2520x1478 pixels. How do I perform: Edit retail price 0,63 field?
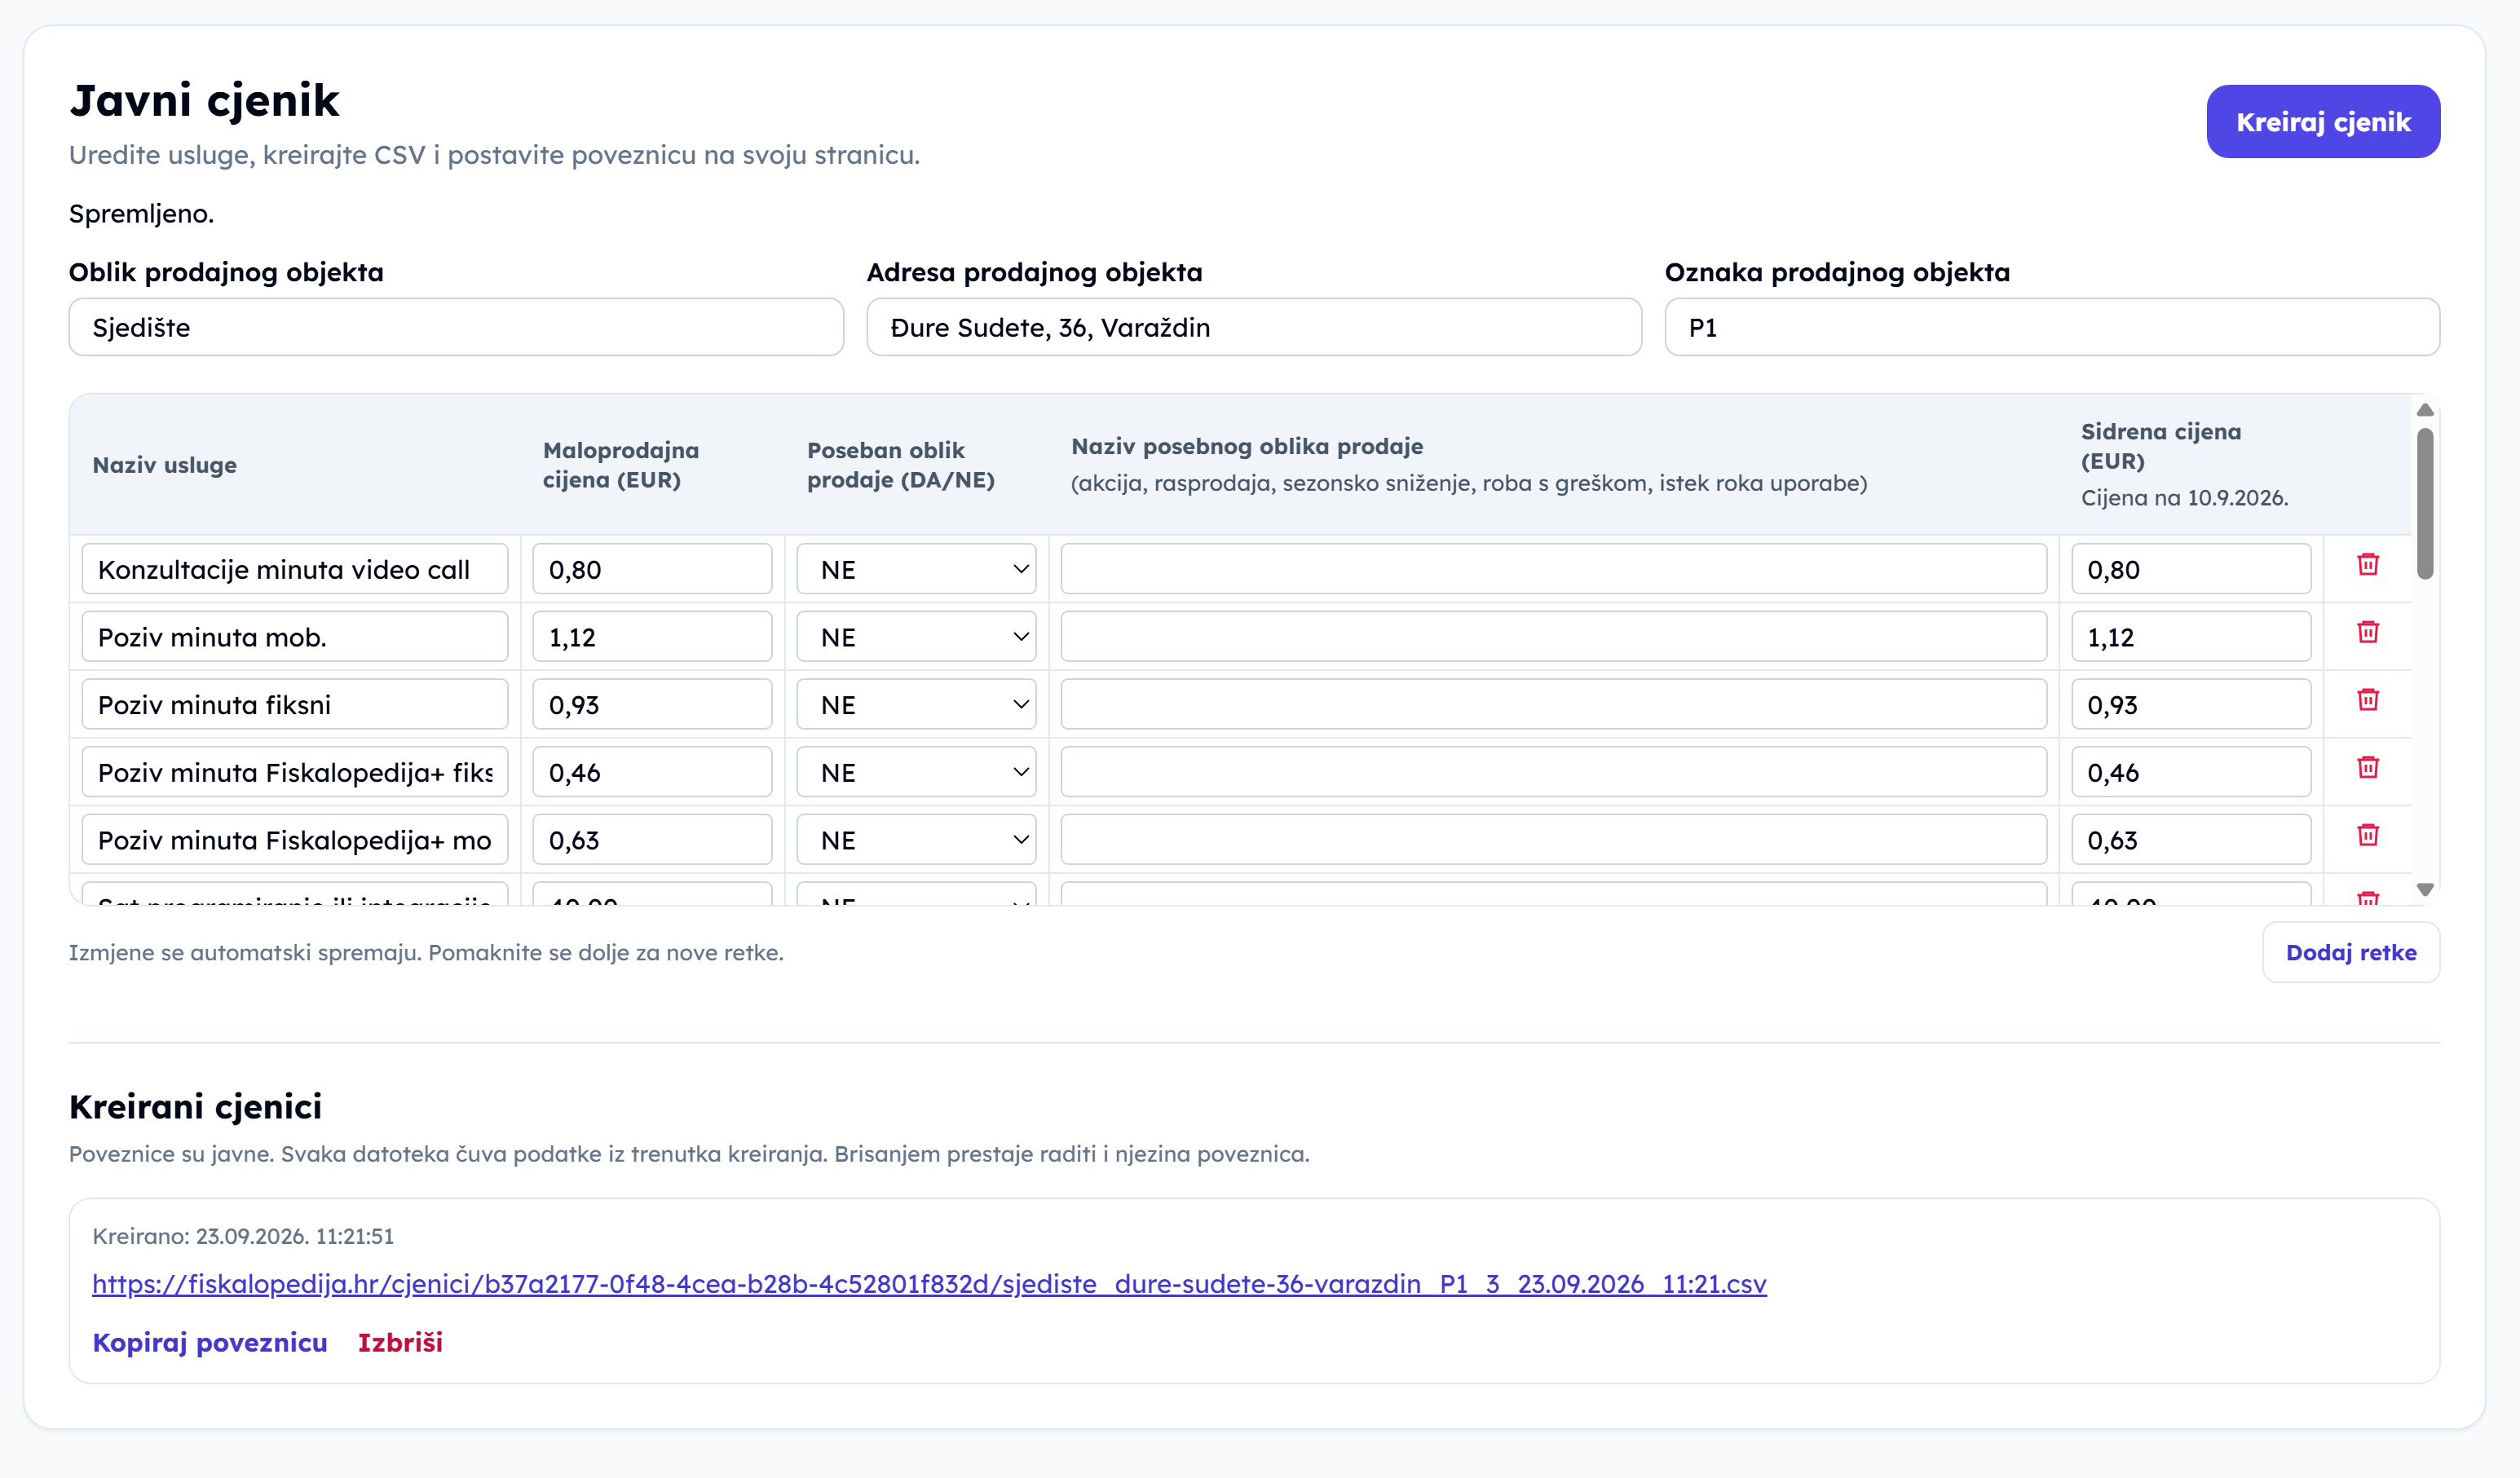652,840
